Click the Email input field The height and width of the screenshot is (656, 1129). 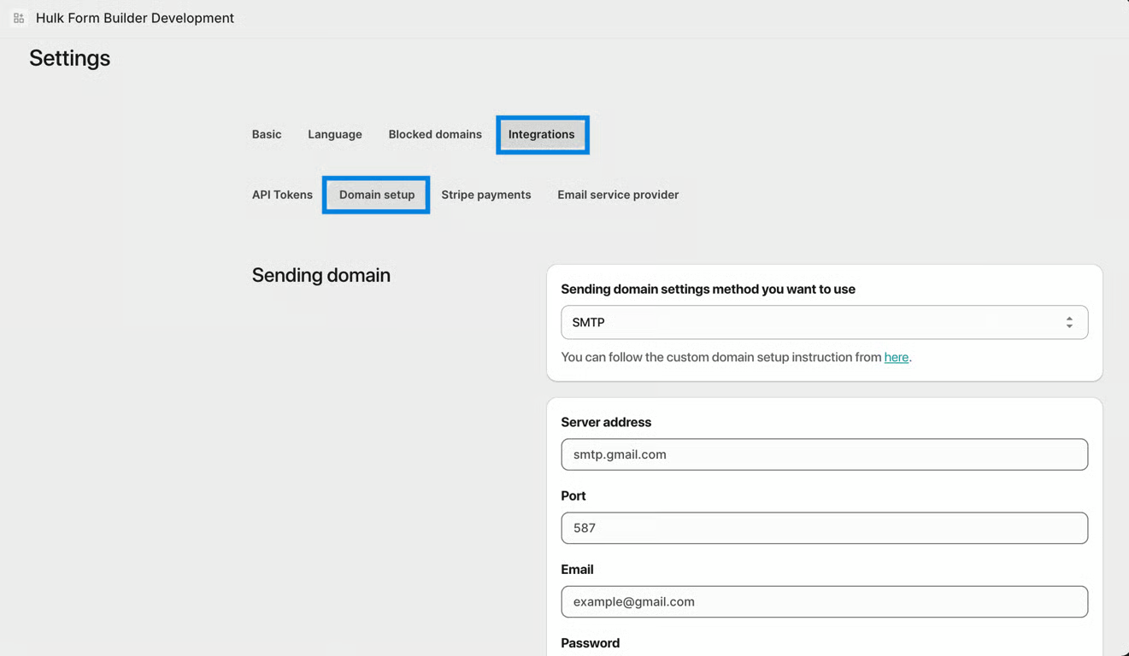[x=824, y=601]
